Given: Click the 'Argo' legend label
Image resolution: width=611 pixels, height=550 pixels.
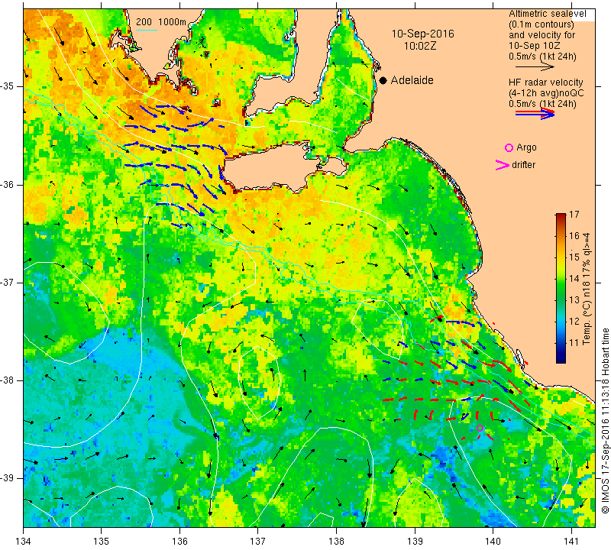Looking at the screenshot, I should click(x=526, y=147).
